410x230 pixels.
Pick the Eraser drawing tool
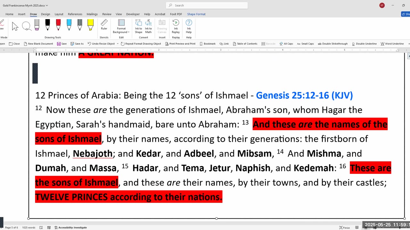[37, 25]
